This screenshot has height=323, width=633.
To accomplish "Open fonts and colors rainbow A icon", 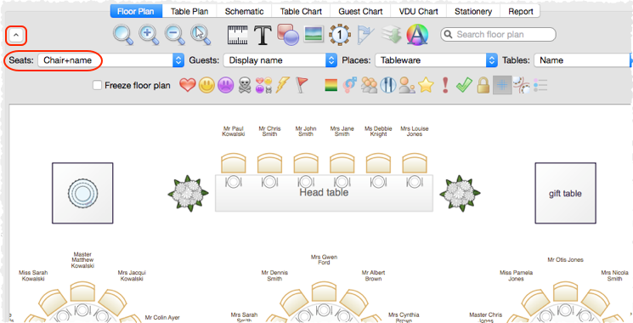I will [x=417, y=35].
